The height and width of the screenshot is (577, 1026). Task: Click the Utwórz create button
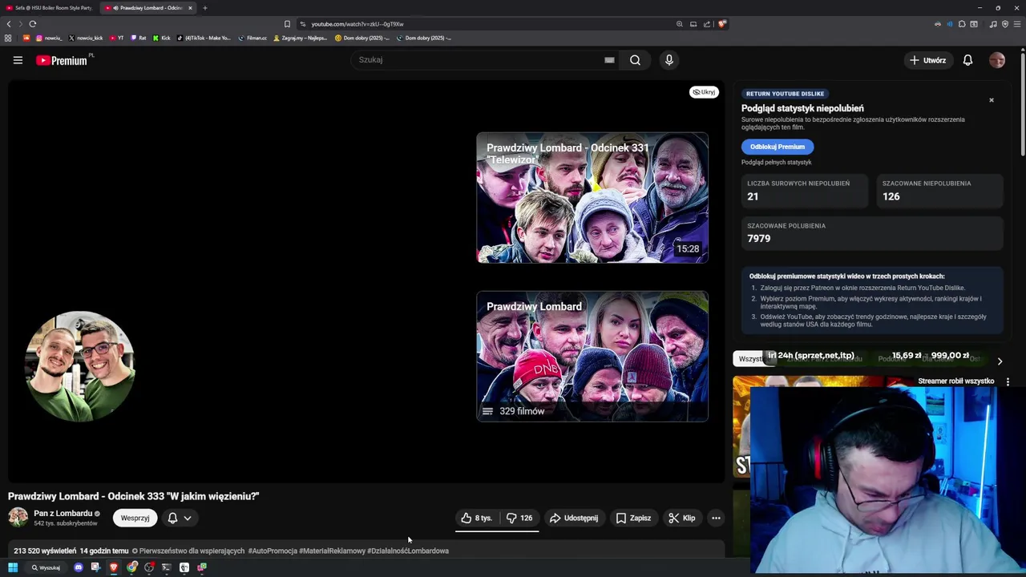pyautogui.click(x=927, y=60)
